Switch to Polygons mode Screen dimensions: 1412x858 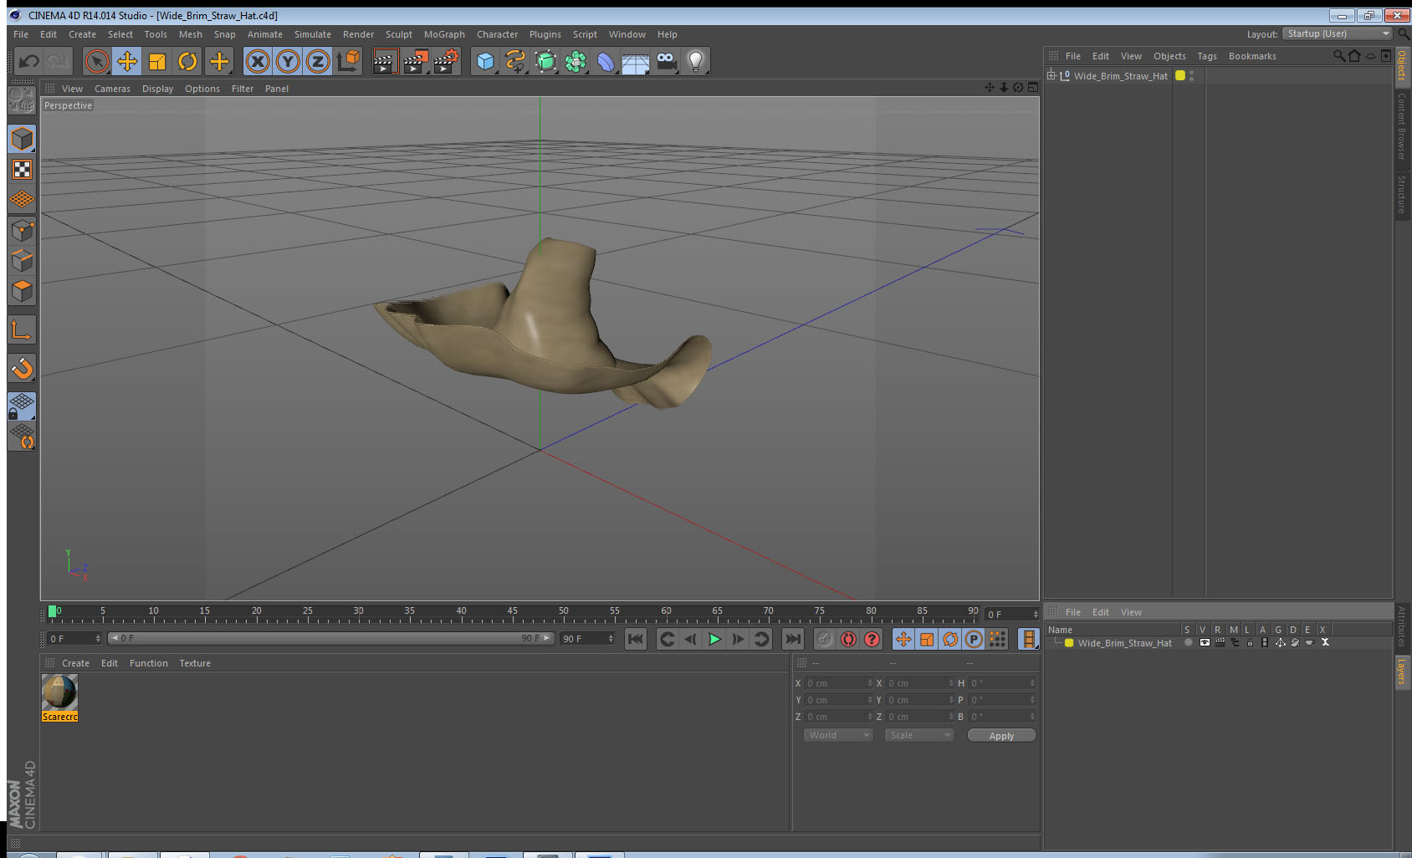[x=22, y=290]
